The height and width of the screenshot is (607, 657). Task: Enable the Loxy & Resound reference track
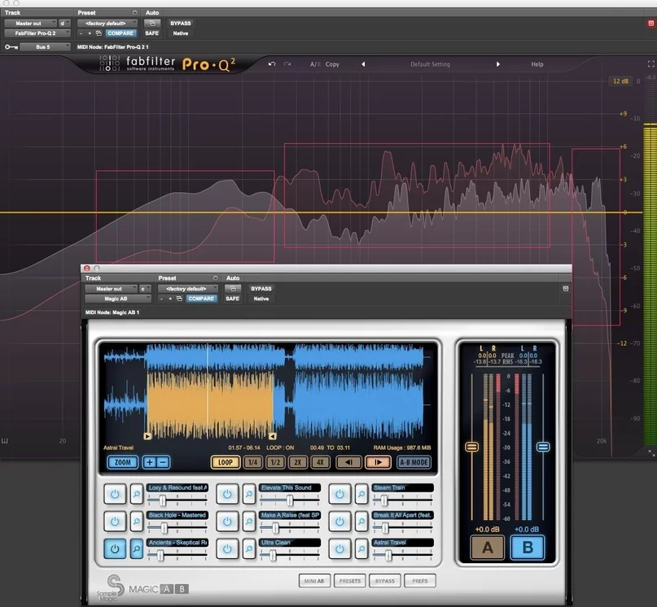point(115,494)
